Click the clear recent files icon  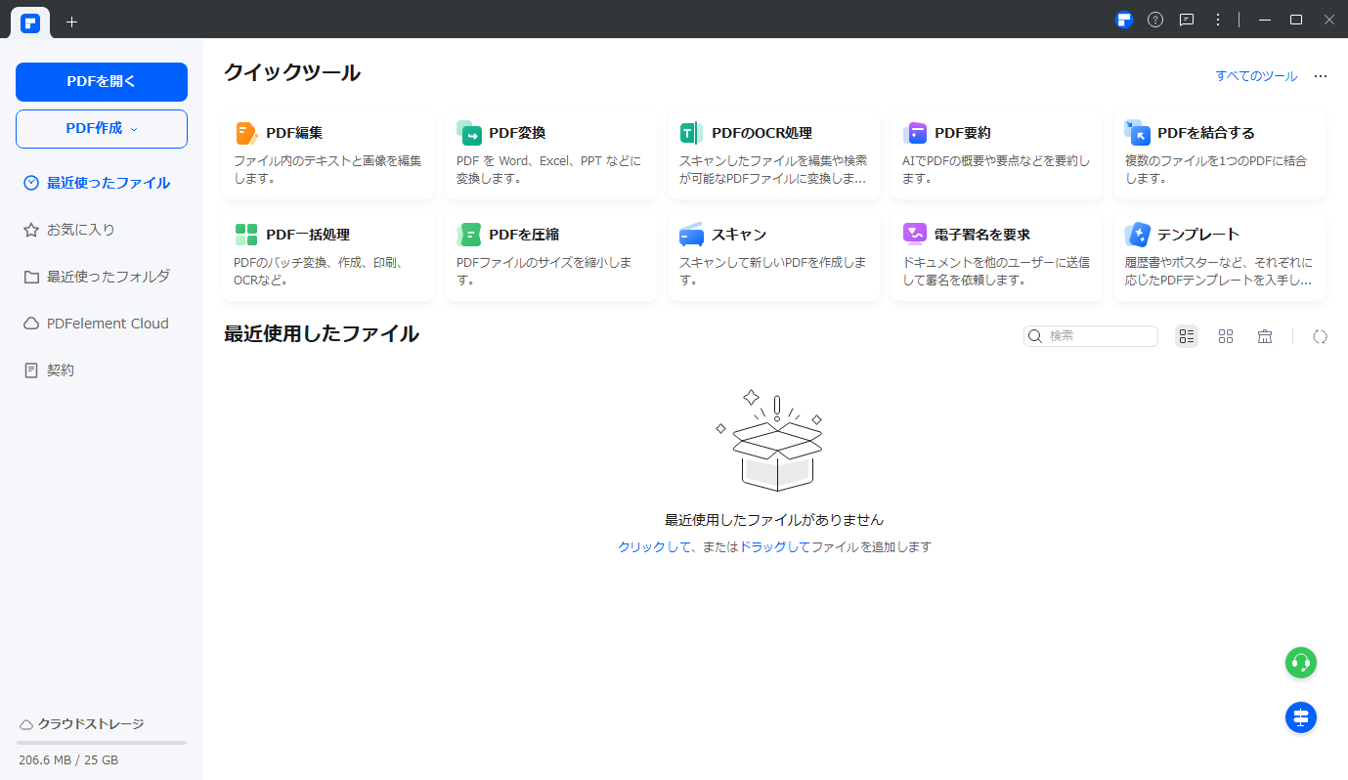pyautogui.click(x=1265, y=336)
